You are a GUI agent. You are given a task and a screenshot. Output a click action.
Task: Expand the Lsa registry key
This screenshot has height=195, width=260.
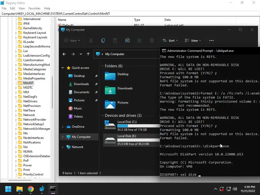tap(16, 51)
